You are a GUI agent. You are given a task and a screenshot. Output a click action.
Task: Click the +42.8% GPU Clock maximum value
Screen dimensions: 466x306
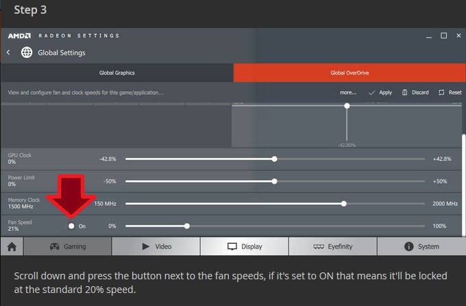pyautogui.click(x=442, y=159)
